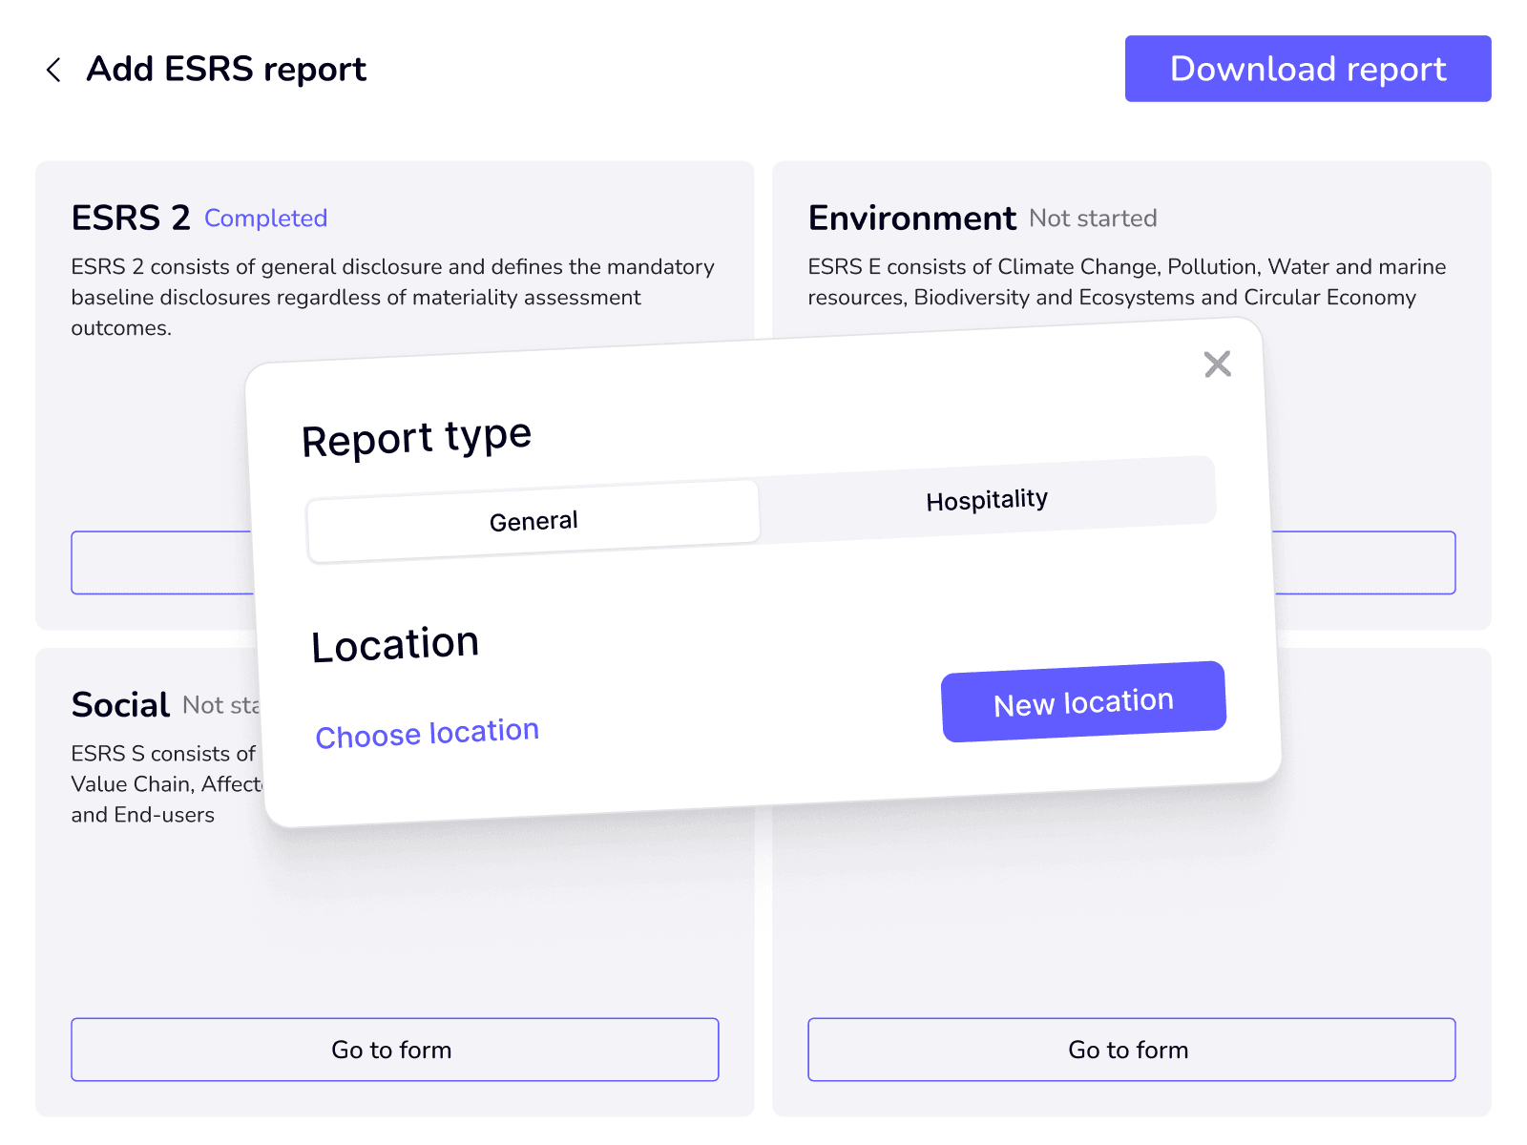
Task: Click the Completed status label
Action: (266, 219)
